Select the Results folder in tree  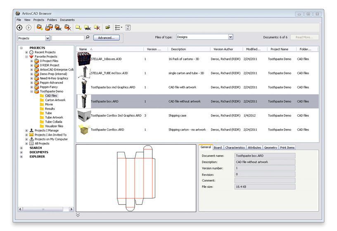pyautogui.click(x=50, y=108)
